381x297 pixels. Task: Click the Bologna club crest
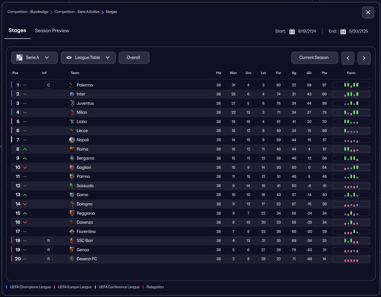(x=72, y=204)
